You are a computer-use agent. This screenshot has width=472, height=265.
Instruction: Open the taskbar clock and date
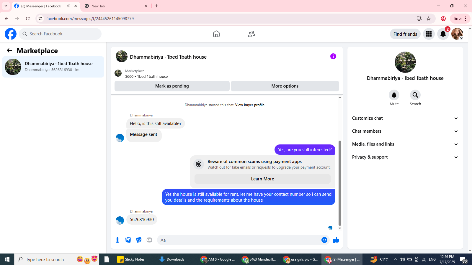[447, 259]
